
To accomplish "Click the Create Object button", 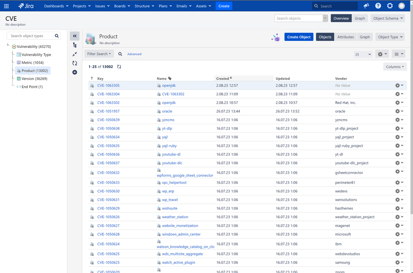I will [x=298, y=37].
